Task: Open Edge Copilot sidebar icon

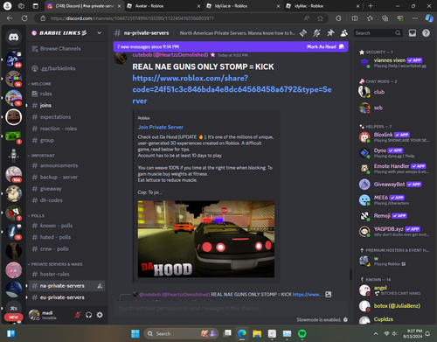Action: tap(429, 18)
